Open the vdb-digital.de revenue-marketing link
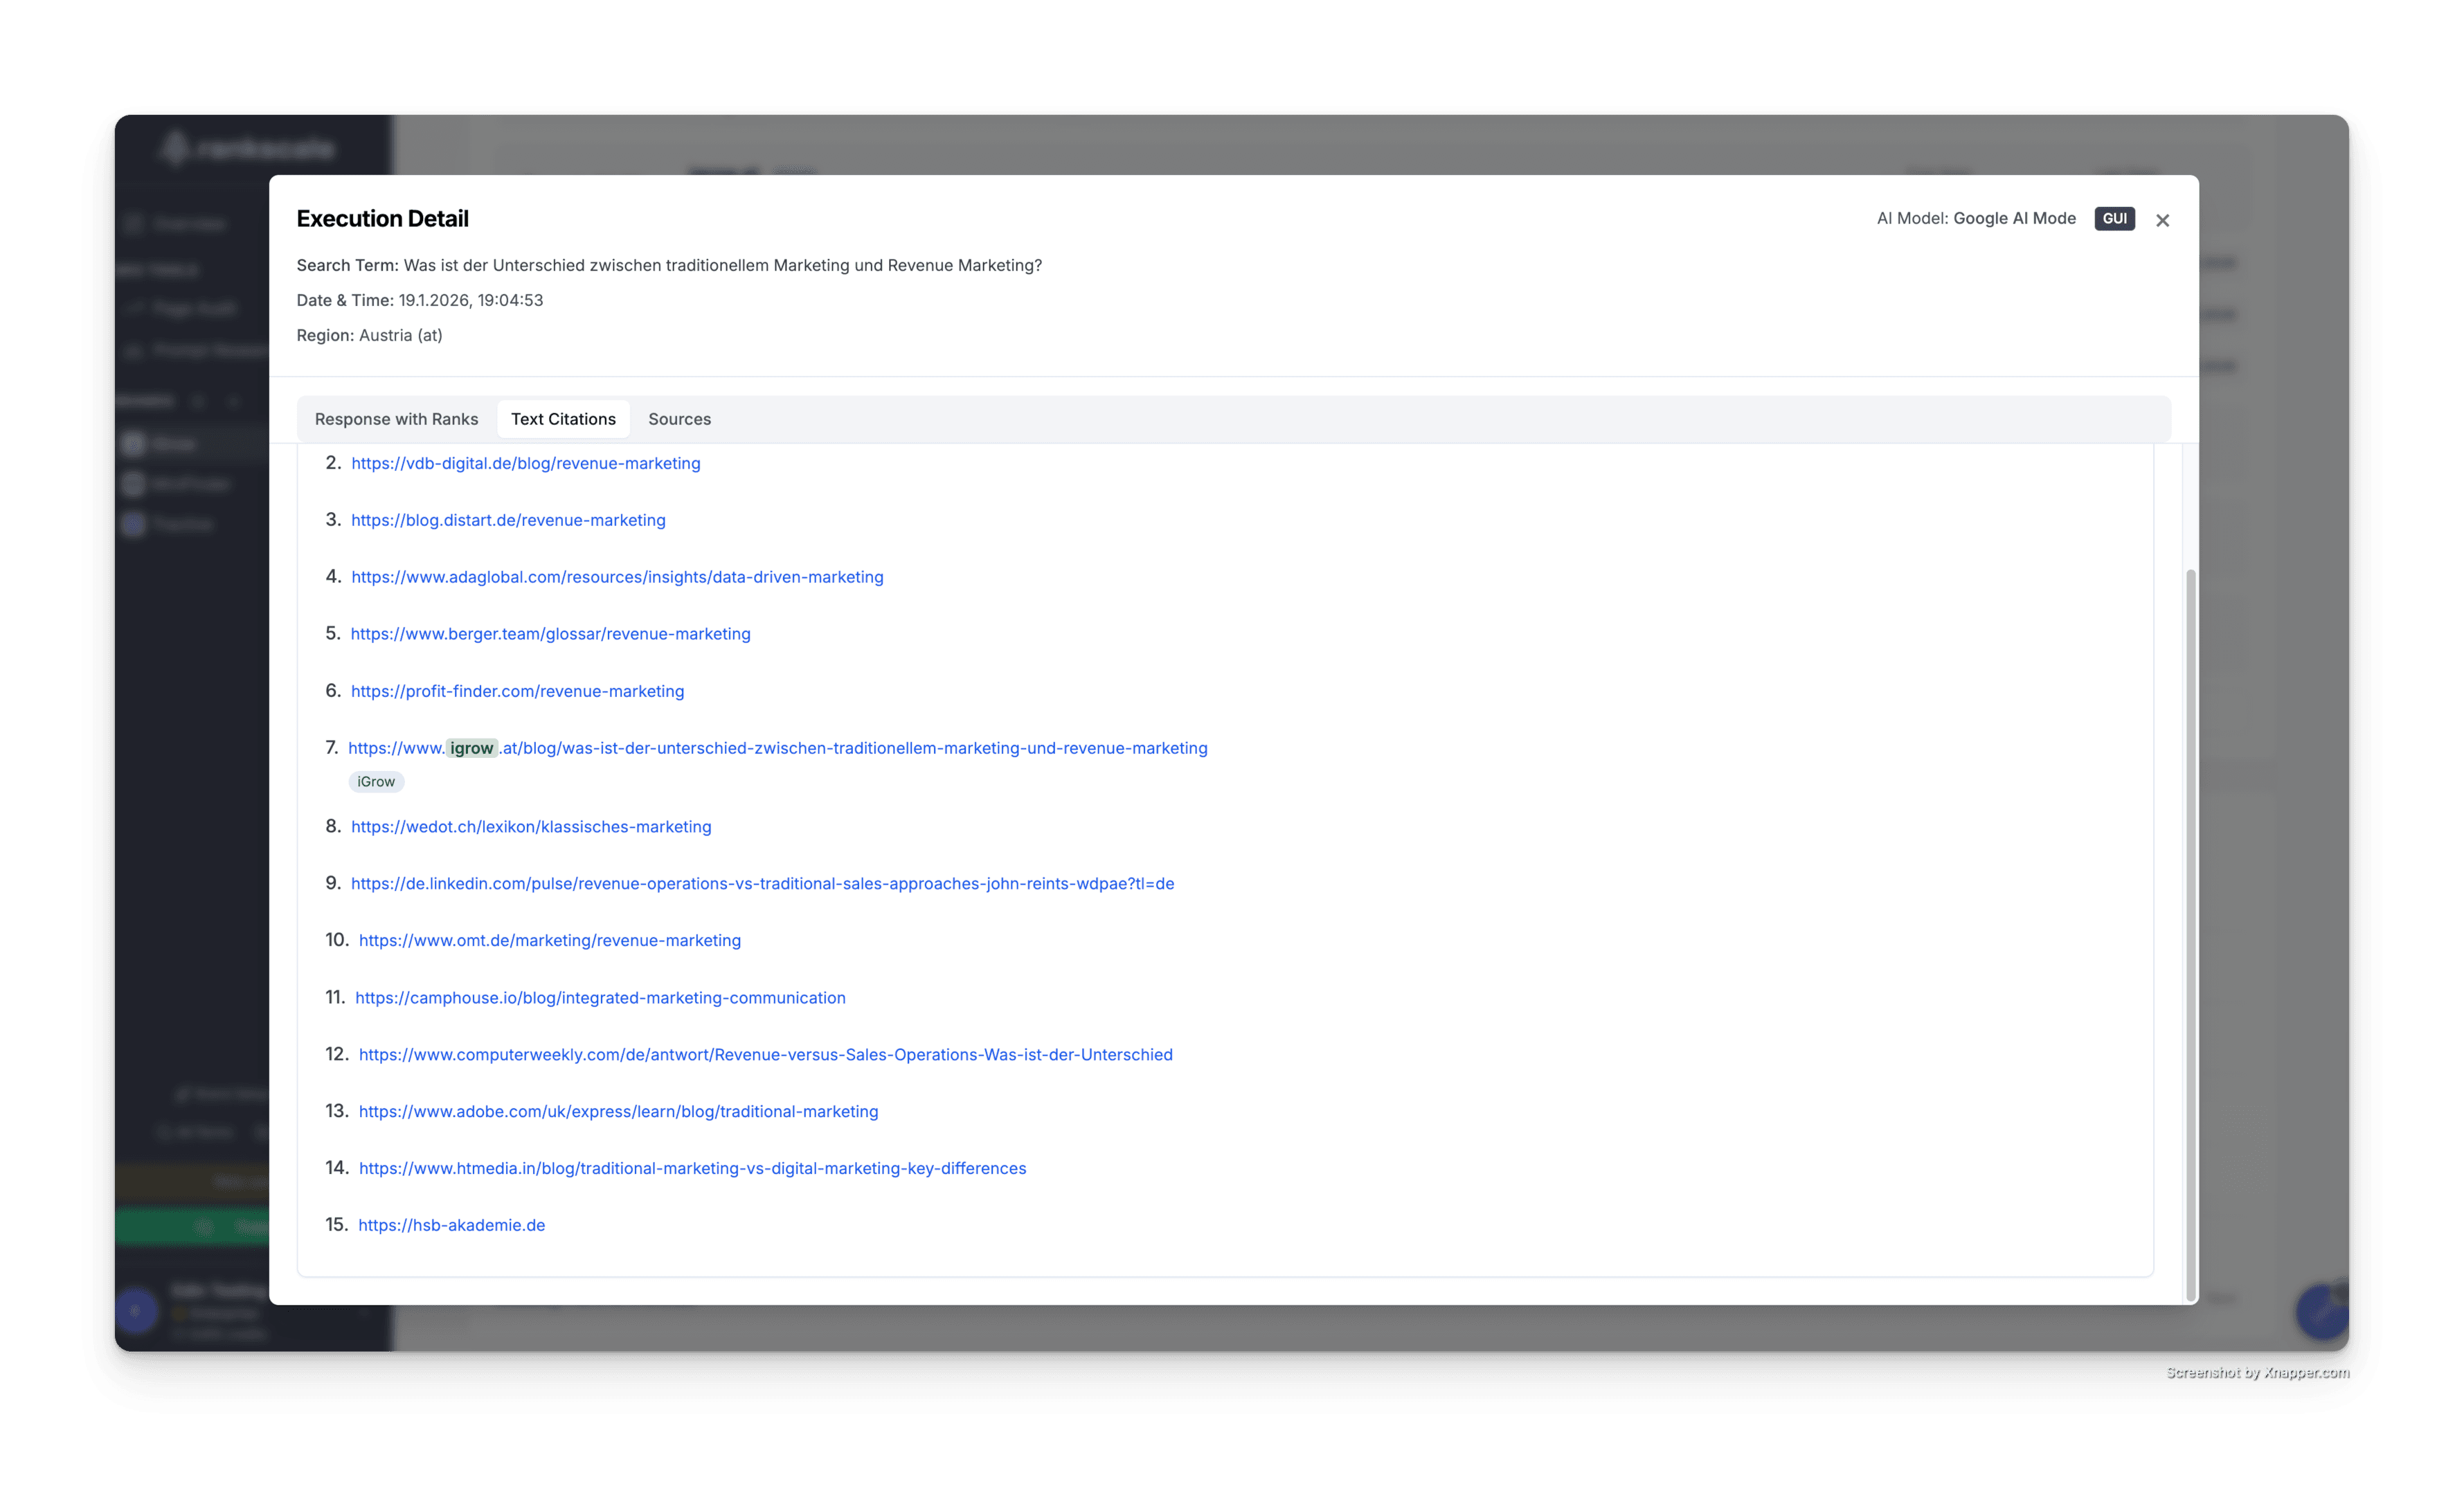The width and height of the screenshot is (2464, 1495). pyautogui.click(x=525, y=463)
